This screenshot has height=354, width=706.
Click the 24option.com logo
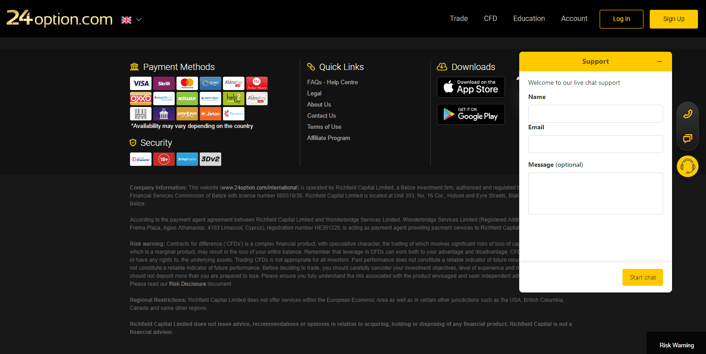59,18
